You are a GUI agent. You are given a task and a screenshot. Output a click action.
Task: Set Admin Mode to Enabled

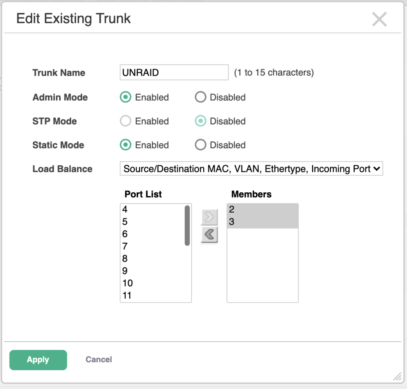pyautogui.click(x=126, y=98)
